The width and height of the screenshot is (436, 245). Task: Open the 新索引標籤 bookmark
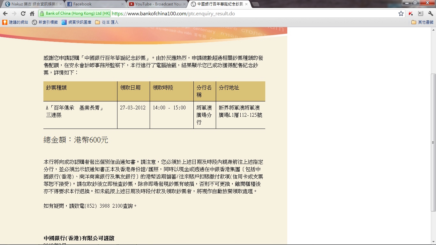45,22
